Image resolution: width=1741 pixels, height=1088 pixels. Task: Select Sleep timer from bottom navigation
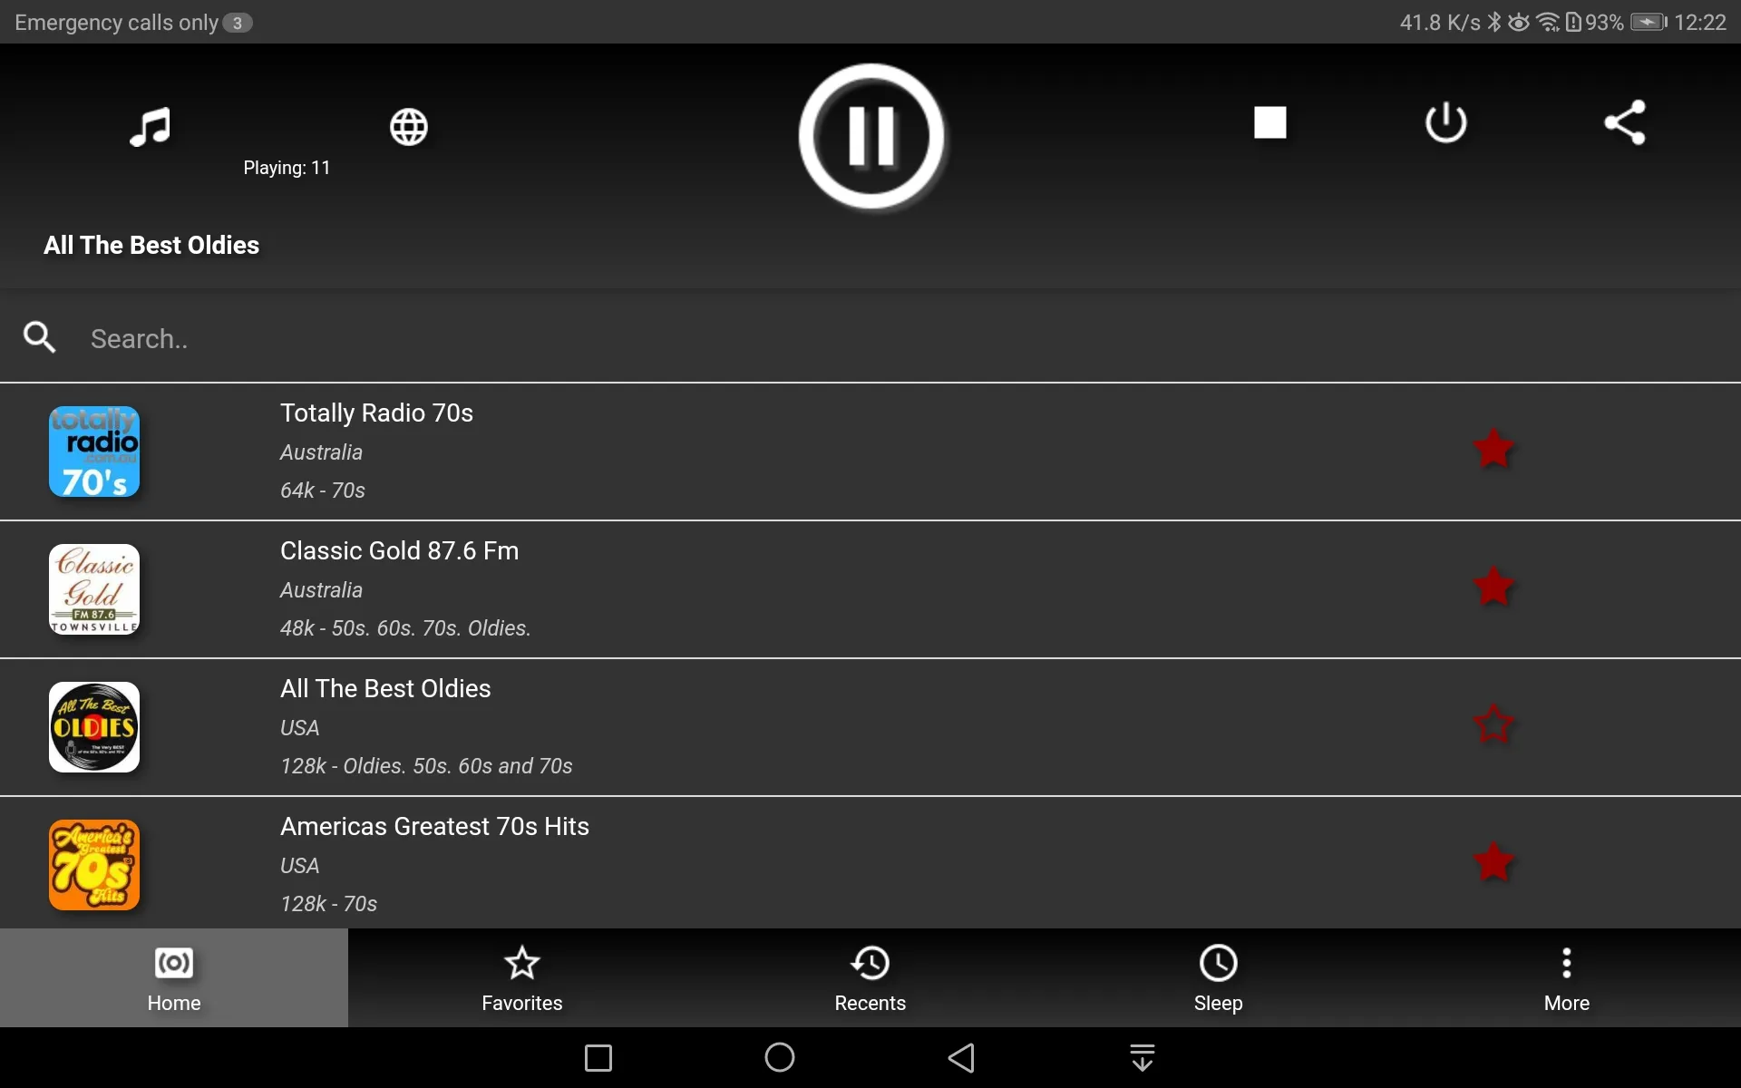coord(1219,979)
